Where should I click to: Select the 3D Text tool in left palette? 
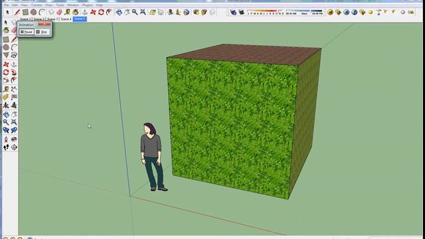14,105
